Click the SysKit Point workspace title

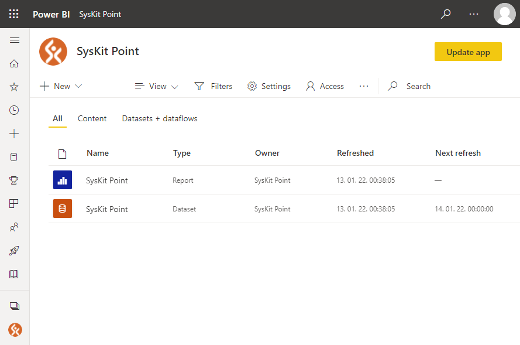click(108, 51)
